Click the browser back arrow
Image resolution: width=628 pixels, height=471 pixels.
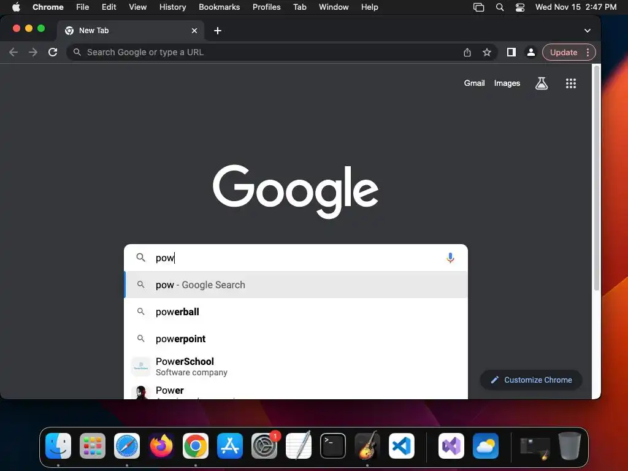pos(13,52)
